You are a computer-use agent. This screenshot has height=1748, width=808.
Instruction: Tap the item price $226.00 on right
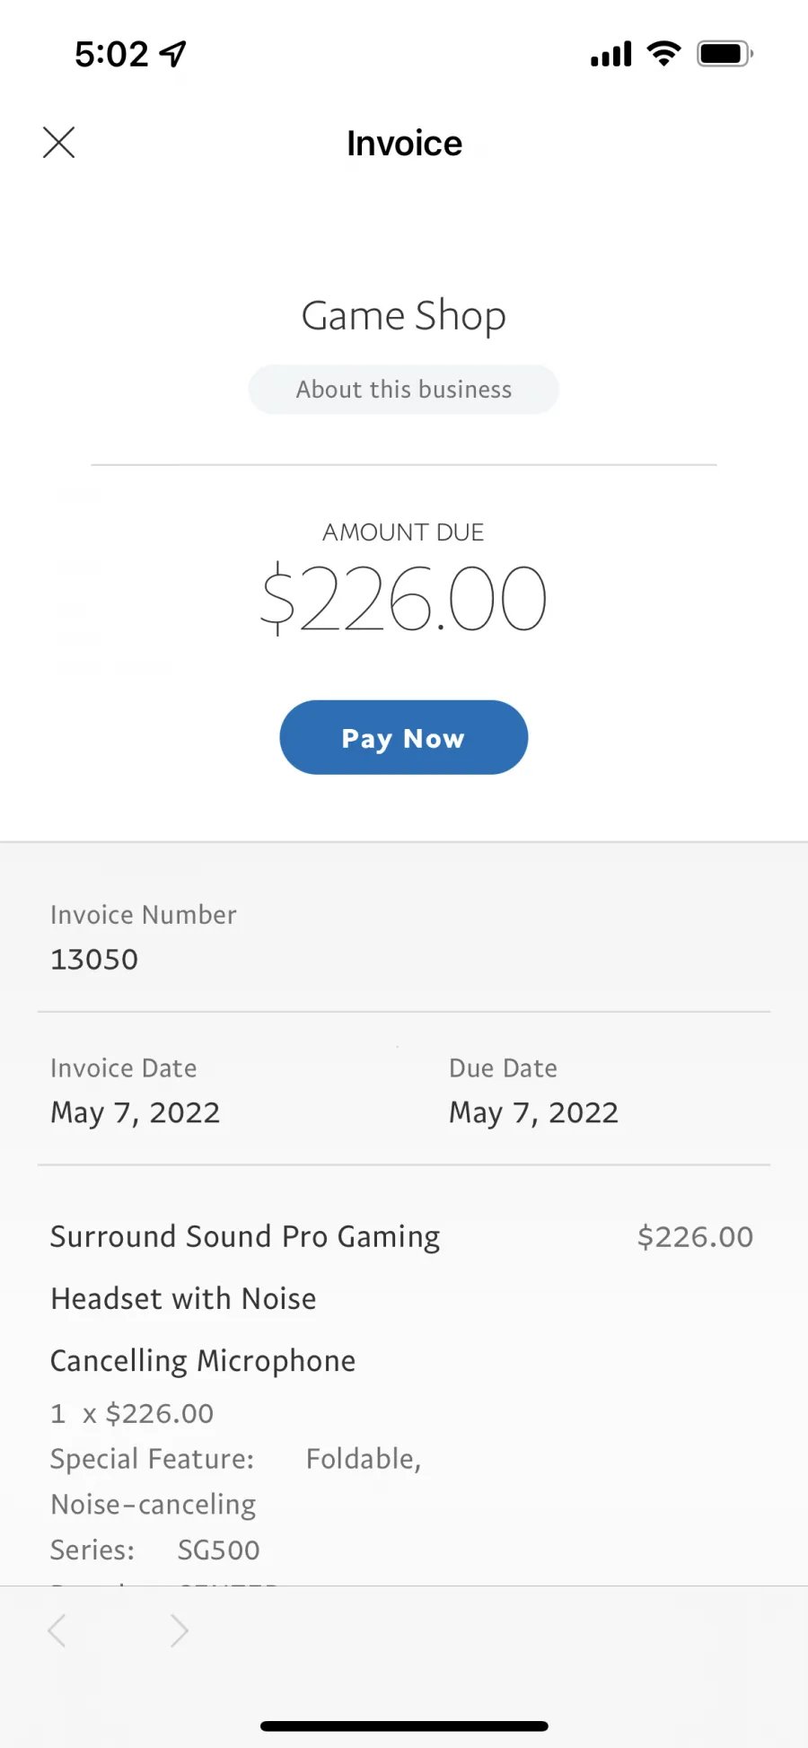pos(696,1237)
